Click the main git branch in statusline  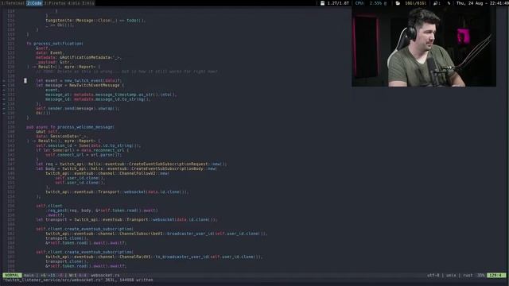pos(29,276)
